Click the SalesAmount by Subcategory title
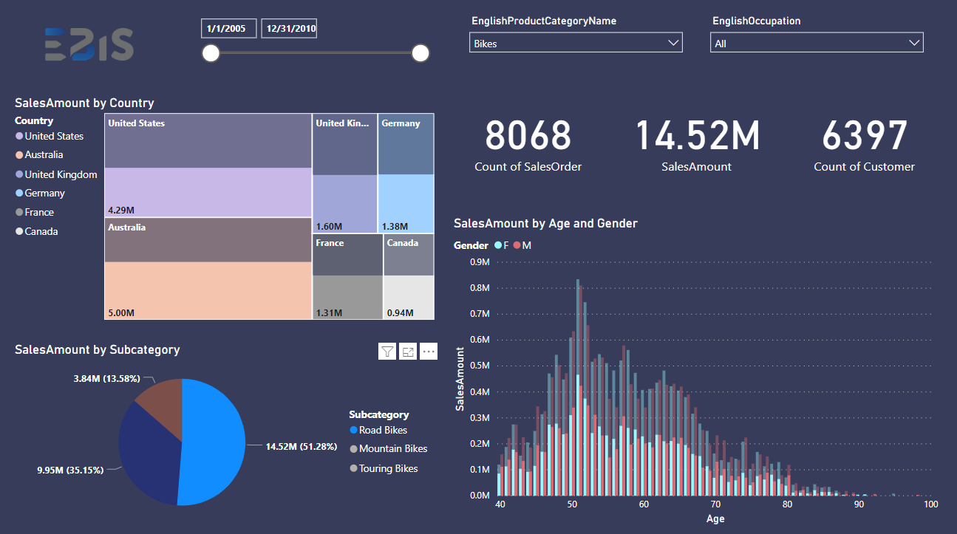957x534 pixels. [97, 350]
